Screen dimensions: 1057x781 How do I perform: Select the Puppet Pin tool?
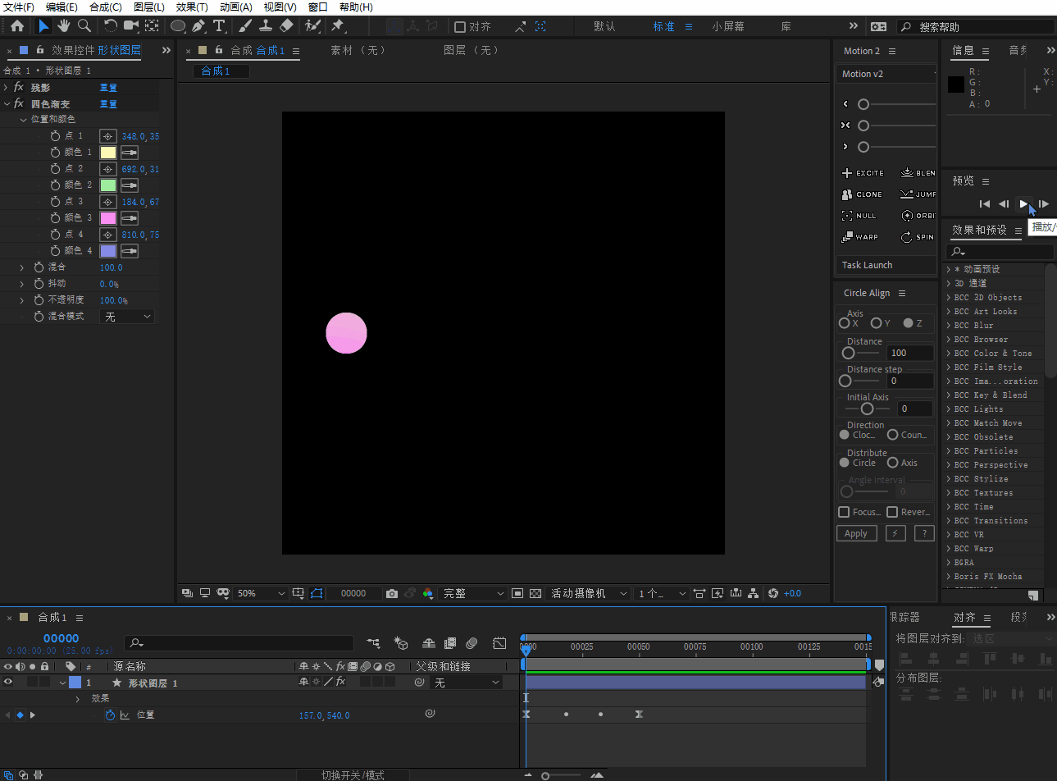tap(337, 26)
